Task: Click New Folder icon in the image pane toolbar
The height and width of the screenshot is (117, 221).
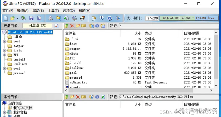Action: (78, 26)
